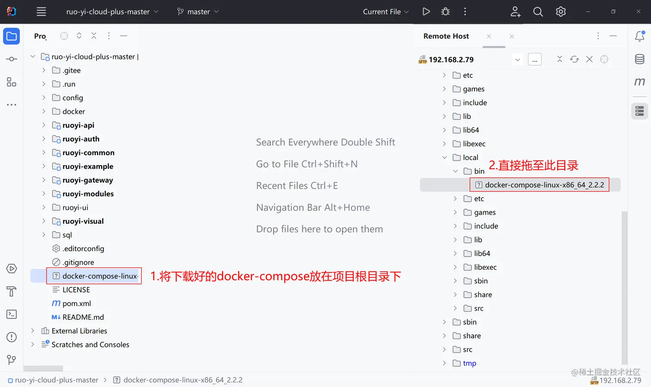Open project name dropdown
This screenshot has width=651, height=387.
112,12
